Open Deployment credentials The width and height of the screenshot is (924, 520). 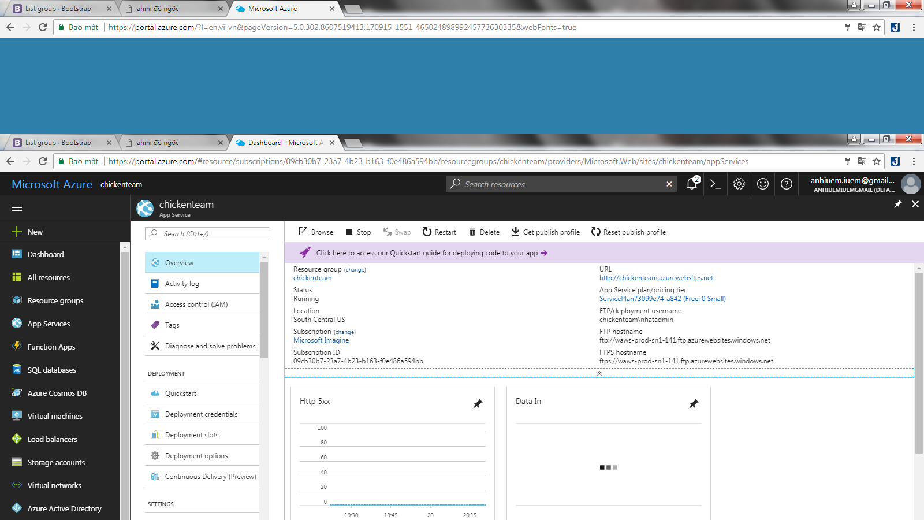pos(202,414)
